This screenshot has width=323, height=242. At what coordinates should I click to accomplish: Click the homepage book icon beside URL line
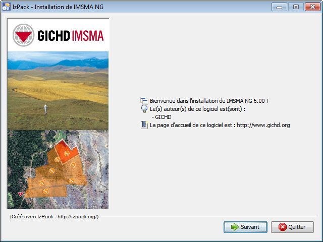point(144,125)
